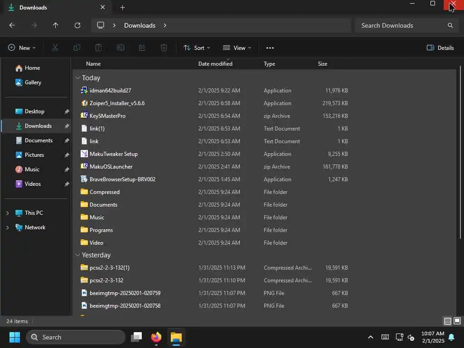464x348 pixels.
Task: Go up one folder with Up arrow
Action: 55,25
